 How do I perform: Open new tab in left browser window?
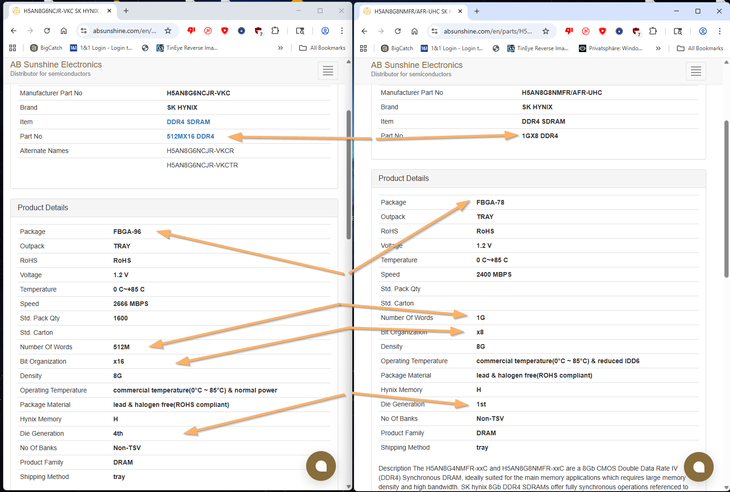pyautogui.click(x=126, y=11)
